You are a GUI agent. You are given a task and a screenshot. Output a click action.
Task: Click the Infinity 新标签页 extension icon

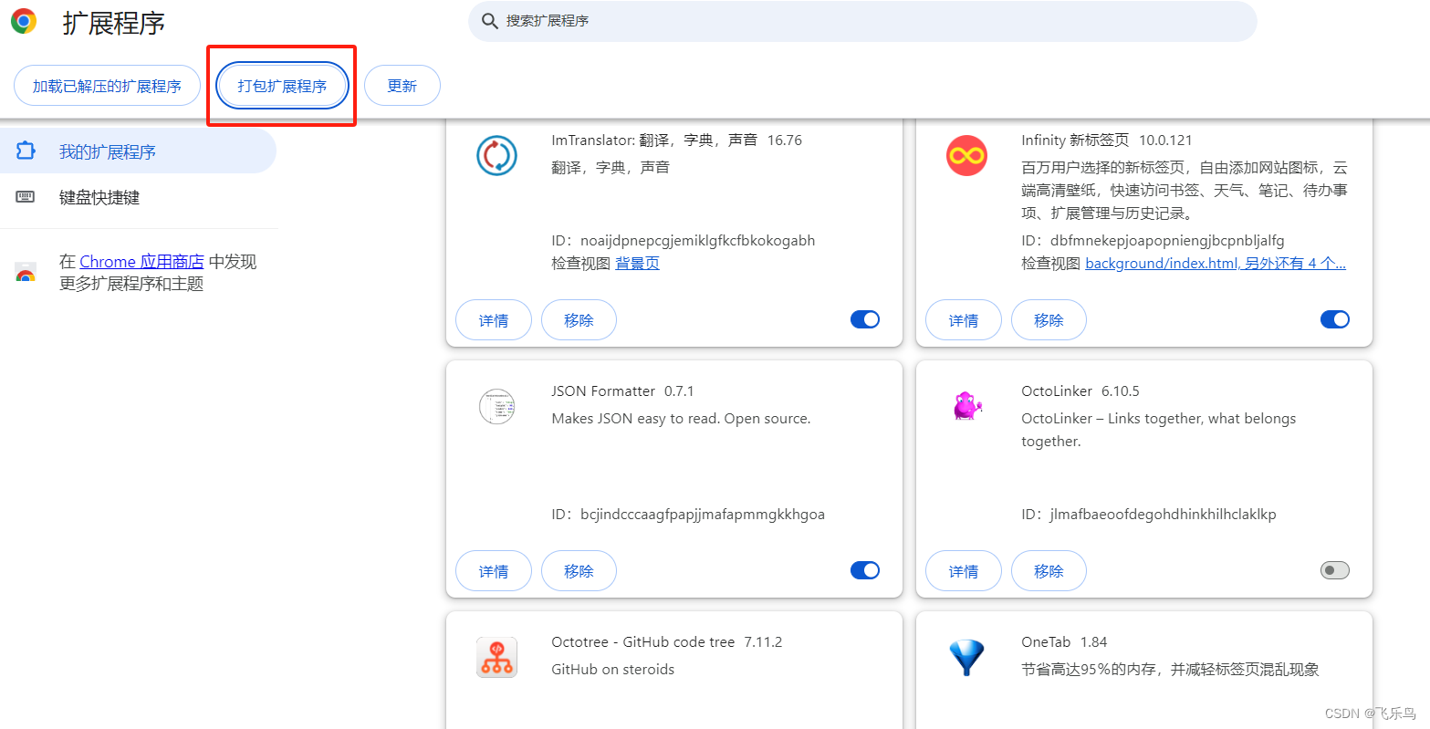(x=966, y=155)
